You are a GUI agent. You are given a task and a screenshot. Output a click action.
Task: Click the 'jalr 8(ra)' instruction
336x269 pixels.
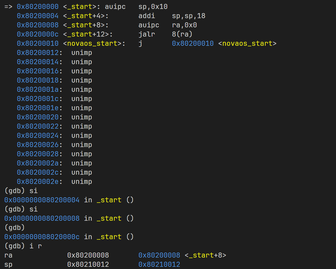[165, 34]
